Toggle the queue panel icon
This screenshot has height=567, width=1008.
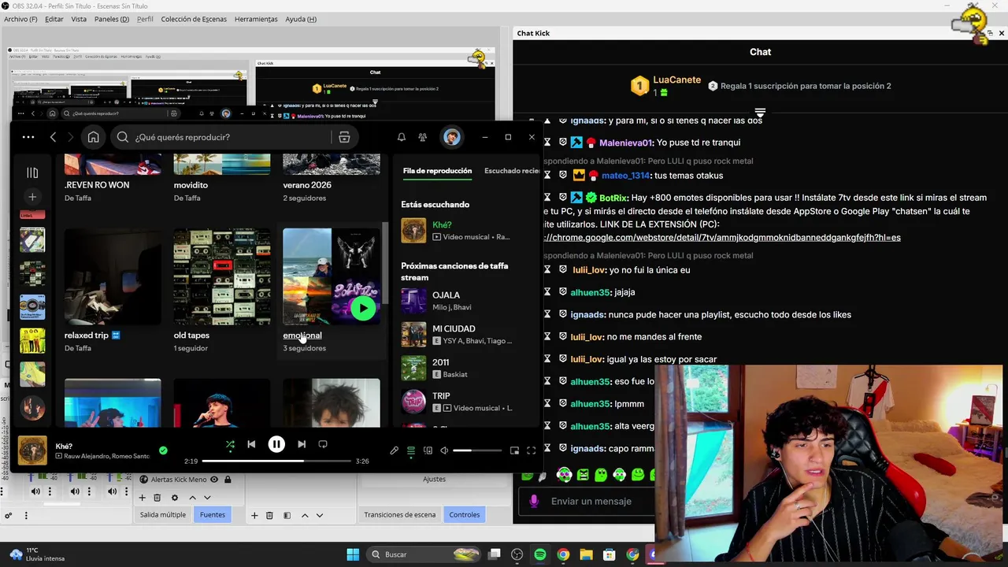(411, 450)
